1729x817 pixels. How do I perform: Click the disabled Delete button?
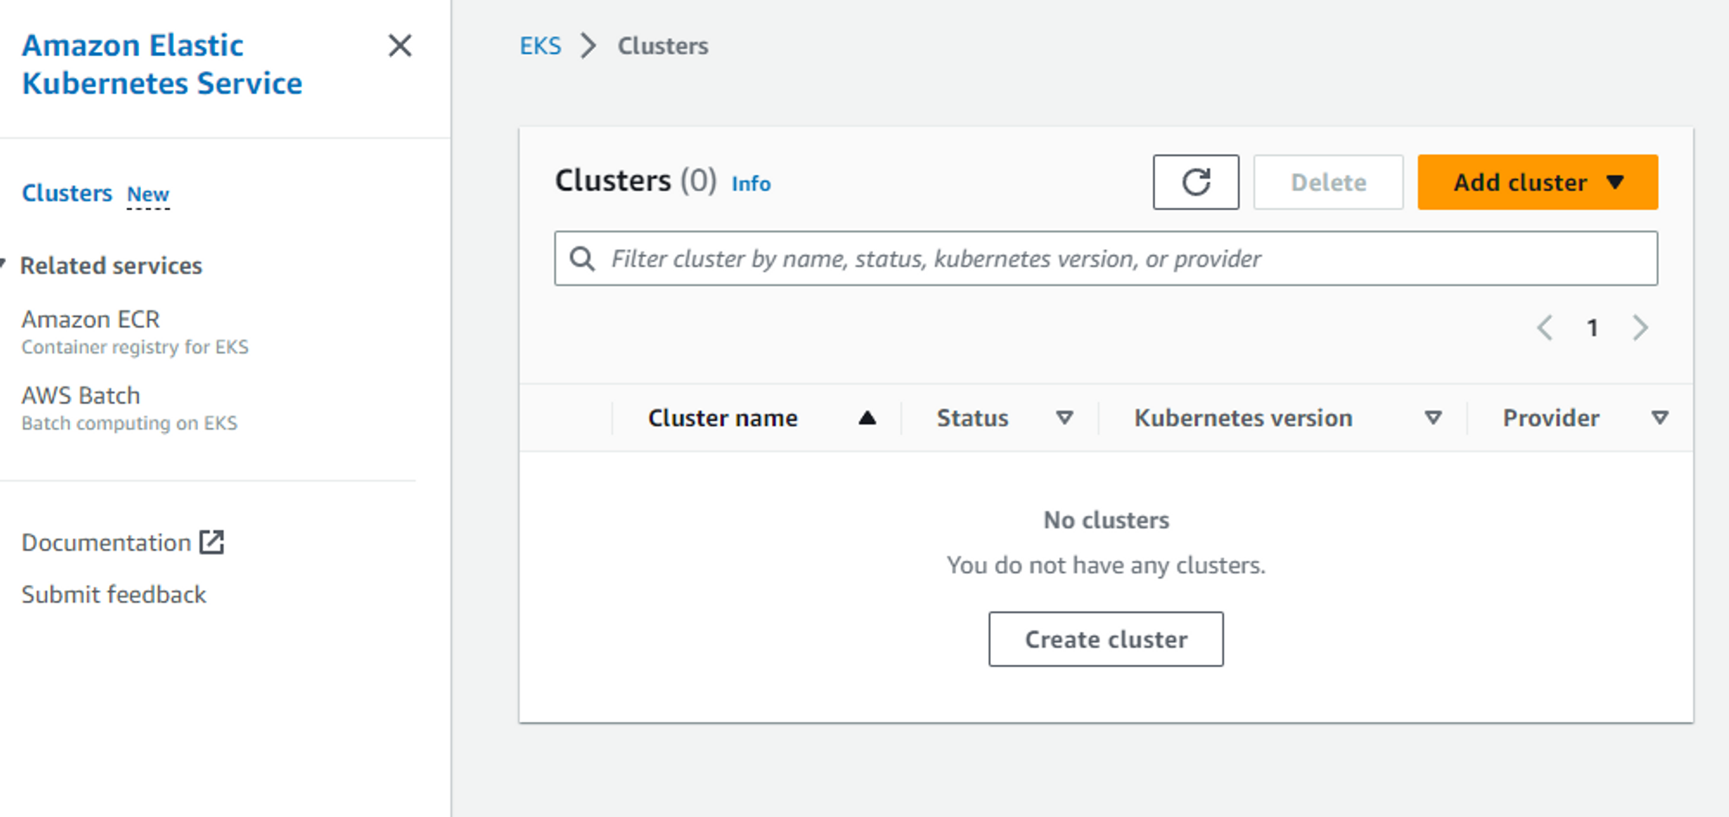[x=1328, y=182]
